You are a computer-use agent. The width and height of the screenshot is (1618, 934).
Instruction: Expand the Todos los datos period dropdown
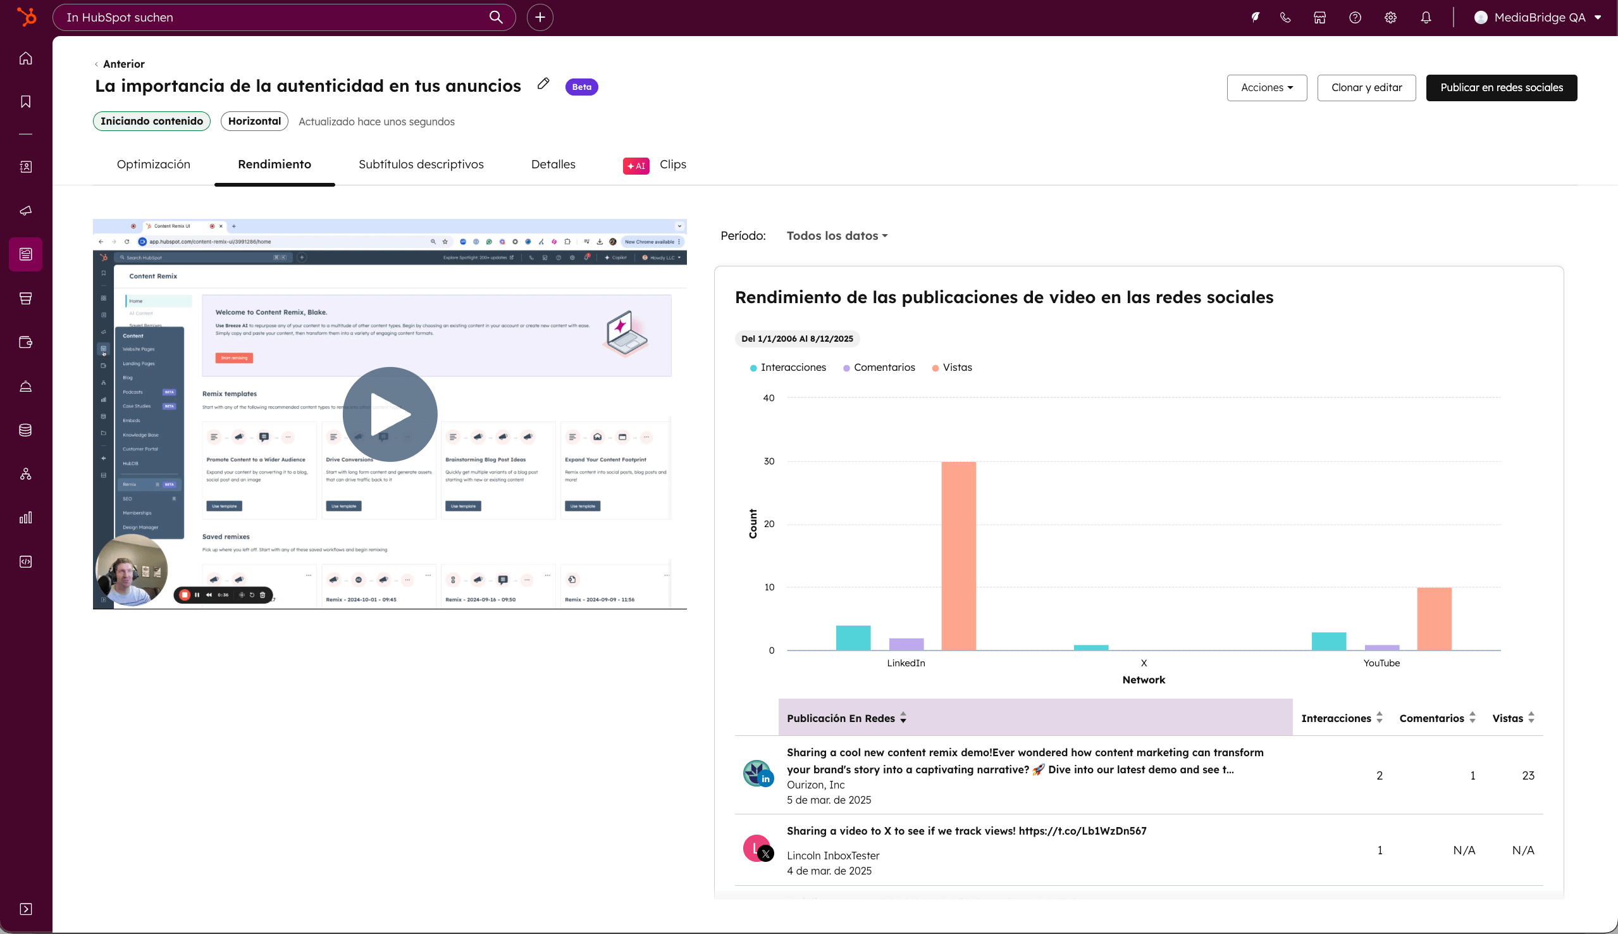click(837, 236)
